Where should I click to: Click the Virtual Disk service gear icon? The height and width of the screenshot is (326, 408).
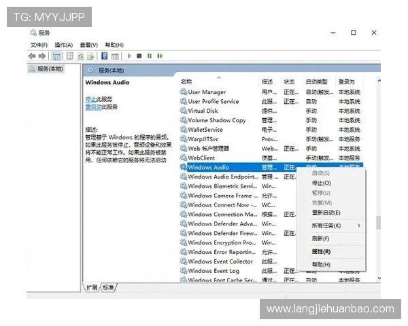[x=184, y=111]
